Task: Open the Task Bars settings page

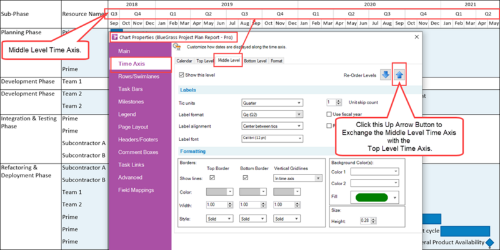Action: (x=131, y=89)
